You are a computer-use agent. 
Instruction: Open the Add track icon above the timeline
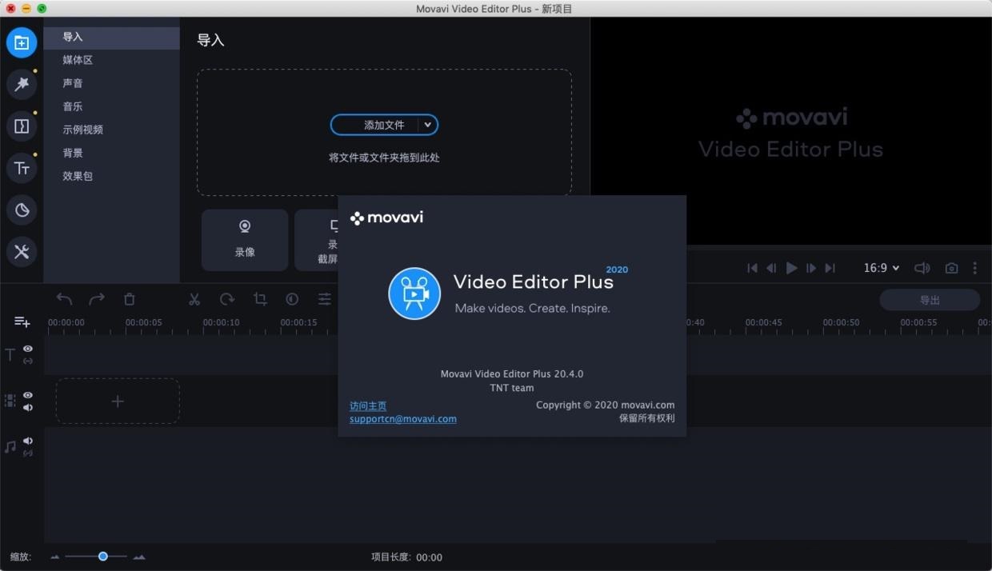coord(22,321)
